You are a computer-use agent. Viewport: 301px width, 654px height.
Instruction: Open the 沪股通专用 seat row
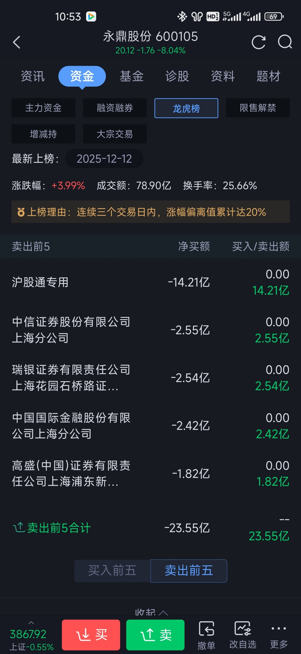[x=151, y=282]
